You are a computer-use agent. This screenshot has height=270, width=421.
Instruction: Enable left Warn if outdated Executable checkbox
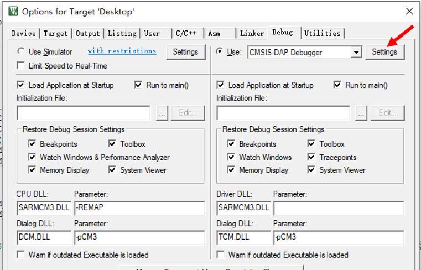click(x=21, y=255)
